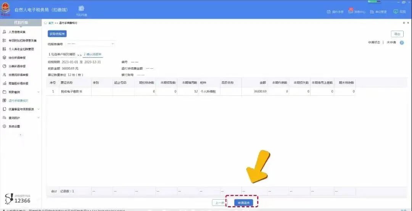The image size is (412, 211).
Task: Click the 导出 export button
Action: (x=397, y=34)
